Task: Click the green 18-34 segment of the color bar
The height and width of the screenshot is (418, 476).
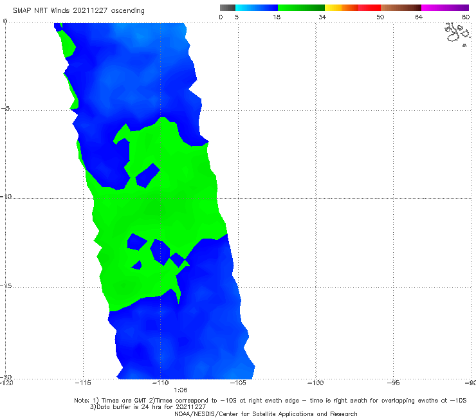Action: pos(301,8)
